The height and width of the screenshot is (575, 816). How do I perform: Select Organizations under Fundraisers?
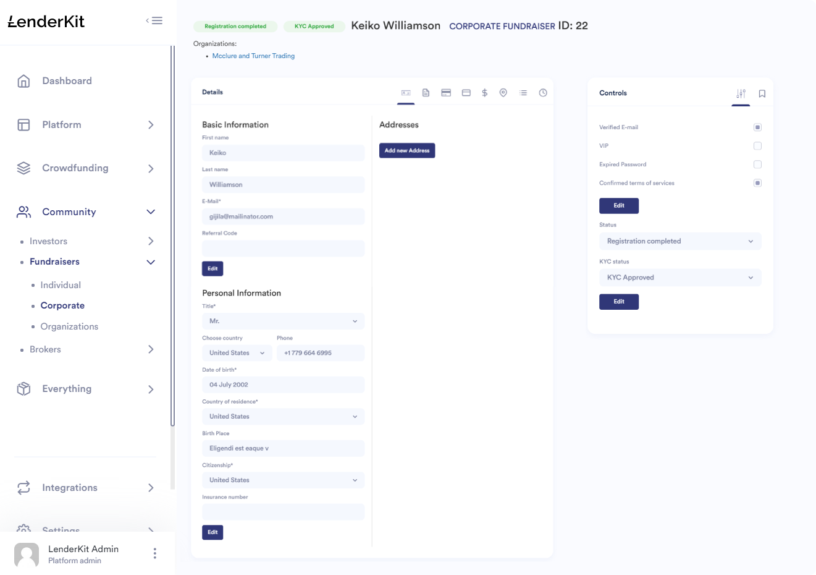[69, 326]
